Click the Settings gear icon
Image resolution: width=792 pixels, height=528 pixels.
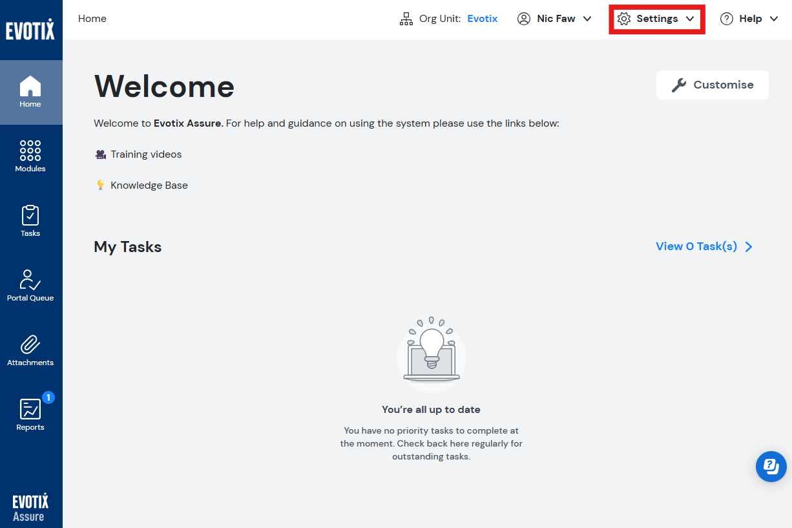click(x=624, y=19)
